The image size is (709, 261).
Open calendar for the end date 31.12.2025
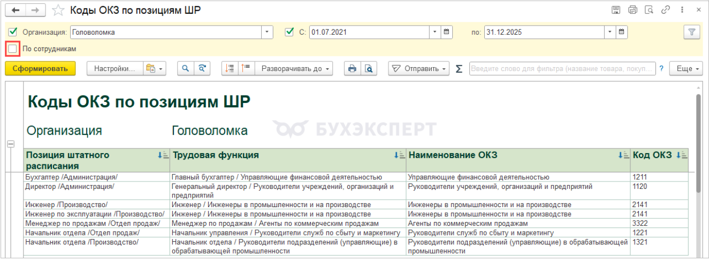(x=621, y=32)
